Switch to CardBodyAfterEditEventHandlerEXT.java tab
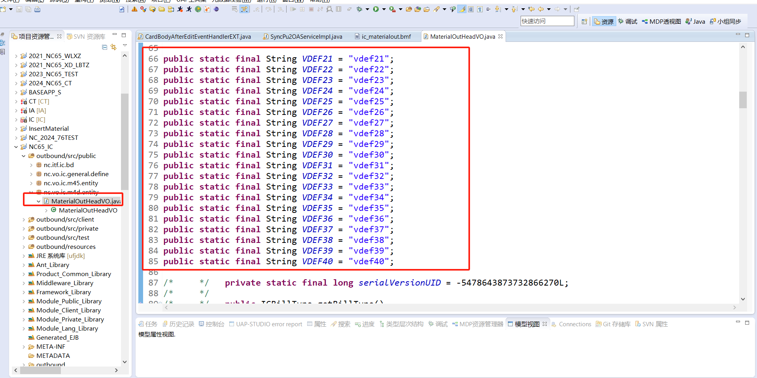 pos(194,37)
